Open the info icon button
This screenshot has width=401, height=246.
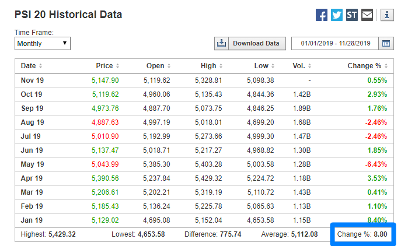point(387,15)
